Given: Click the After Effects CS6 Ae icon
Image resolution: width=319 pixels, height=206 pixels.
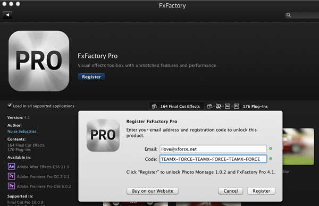Looking at the screenshot, I should point(11,166).
